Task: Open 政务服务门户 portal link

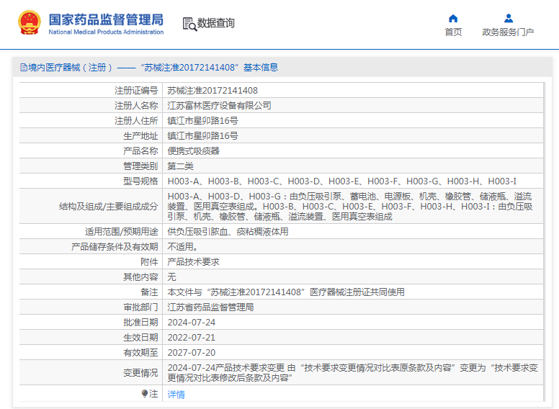Action: point(508,32)
